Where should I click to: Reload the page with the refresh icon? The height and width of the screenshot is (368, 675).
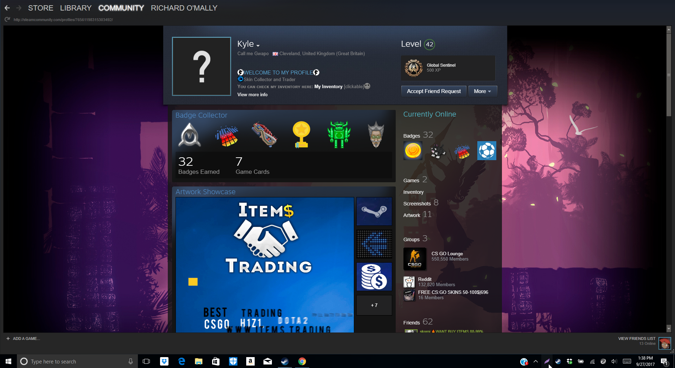click(7, 20)
